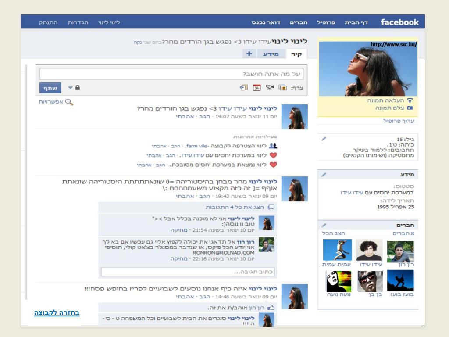This screenshot has width=449, height=337.
Task: Click the camera icon next to צלם תמונה
Action: [x=410, y=108]
